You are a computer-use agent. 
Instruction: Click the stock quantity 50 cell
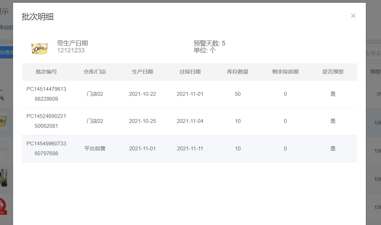coord(238,94)
